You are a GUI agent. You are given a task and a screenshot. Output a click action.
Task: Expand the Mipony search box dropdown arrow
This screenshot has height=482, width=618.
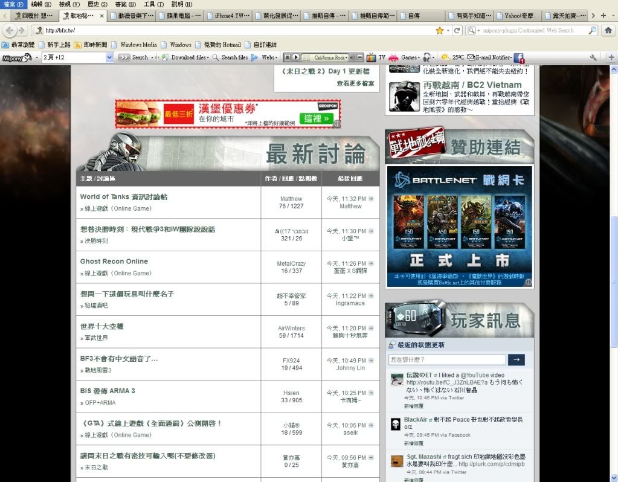click(109, 57)
